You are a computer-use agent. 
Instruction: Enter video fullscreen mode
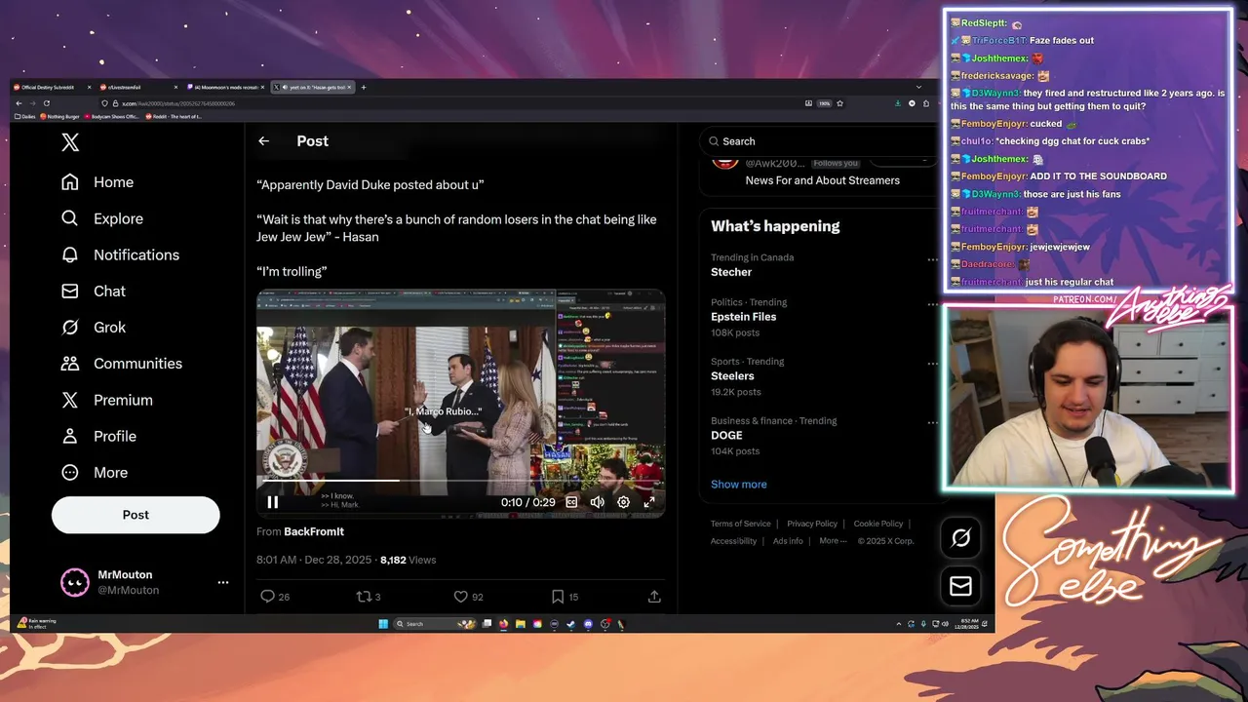coord(649,502)
